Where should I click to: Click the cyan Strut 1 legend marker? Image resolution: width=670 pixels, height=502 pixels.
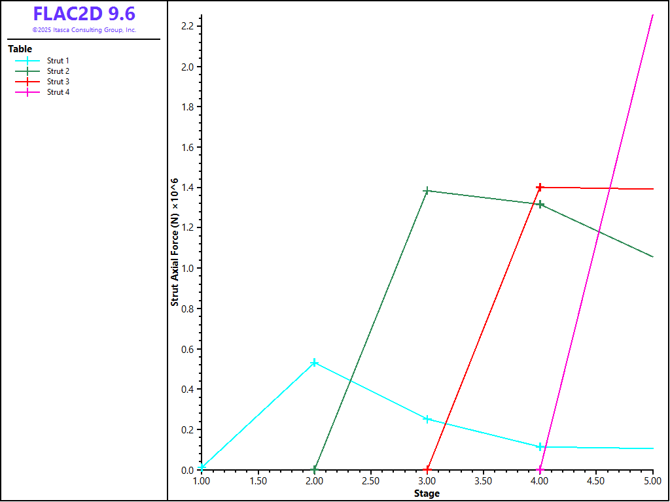27,61
